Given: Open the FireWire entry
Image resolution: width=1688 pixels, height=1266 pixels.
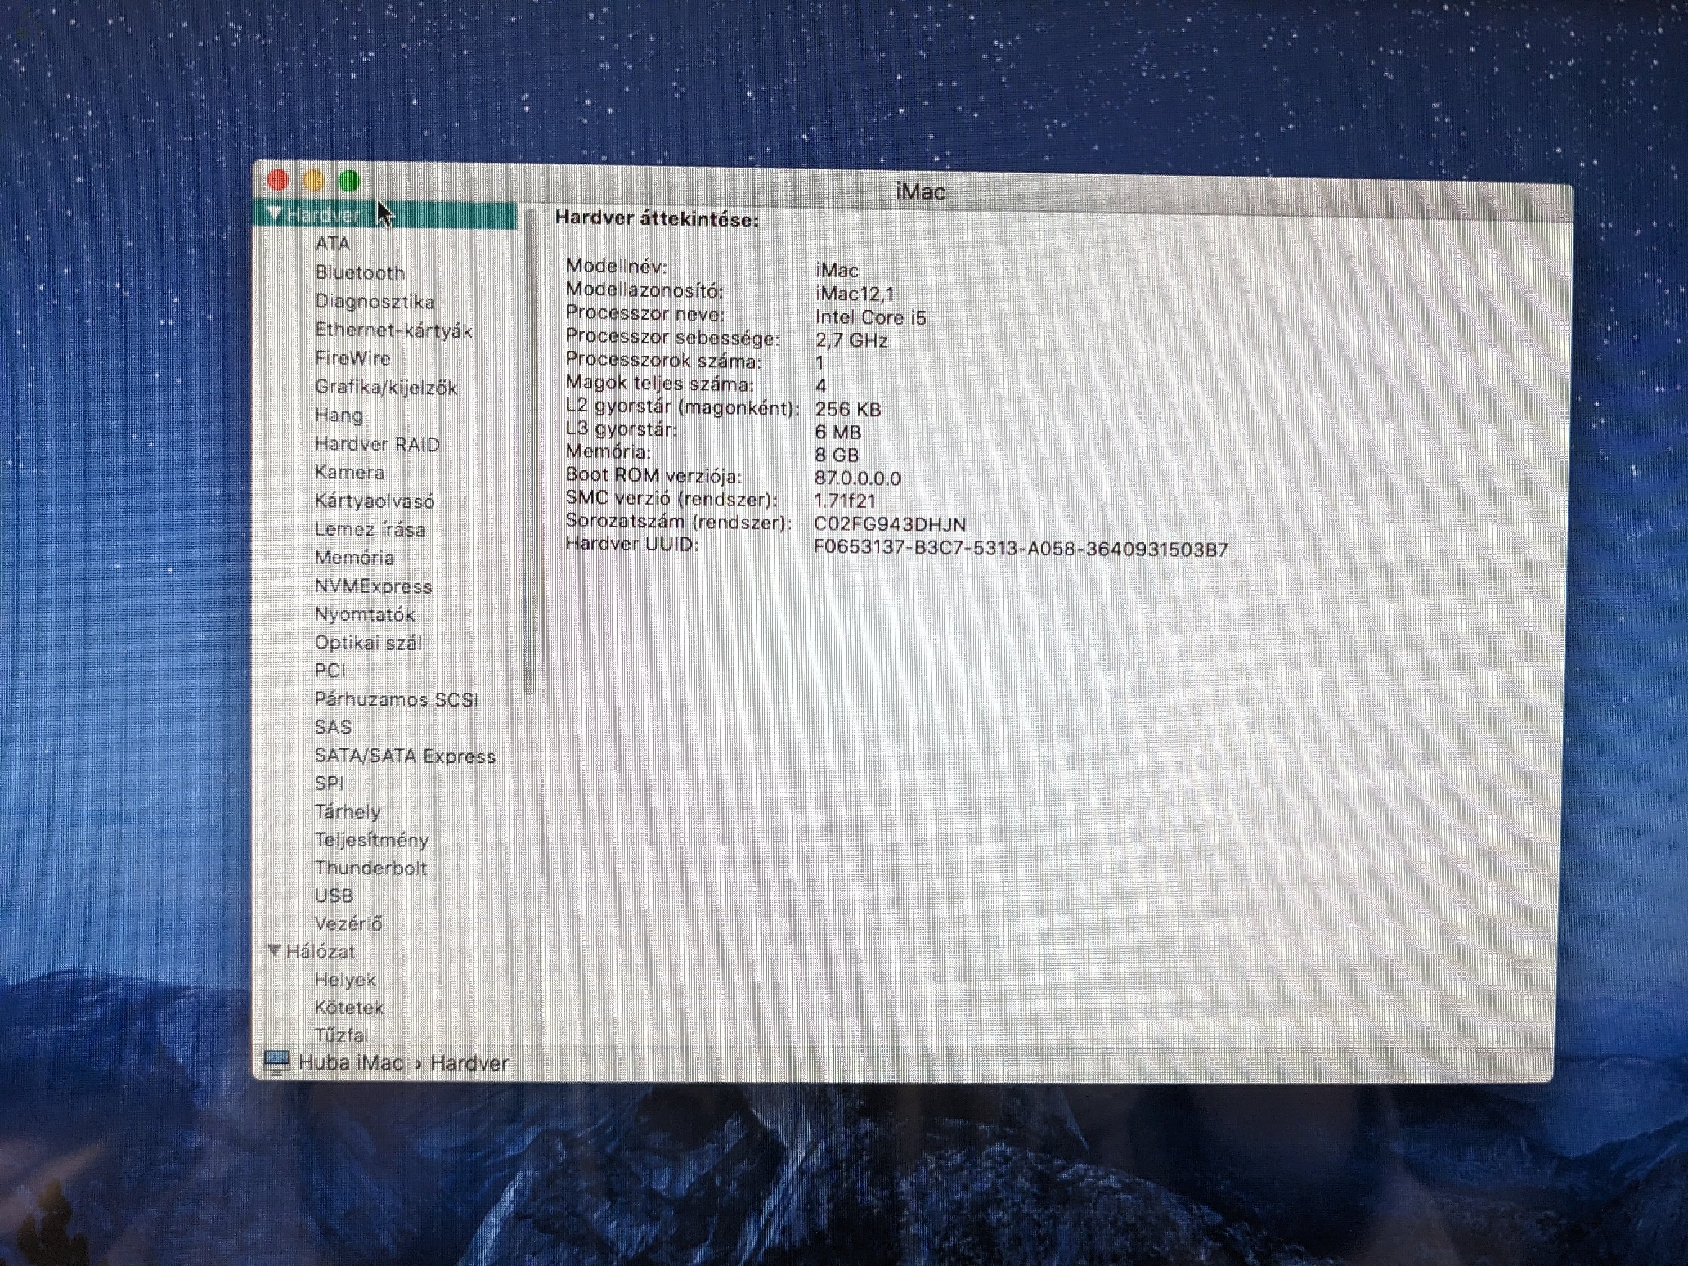Looking at the screenshot, I should 353,358.
